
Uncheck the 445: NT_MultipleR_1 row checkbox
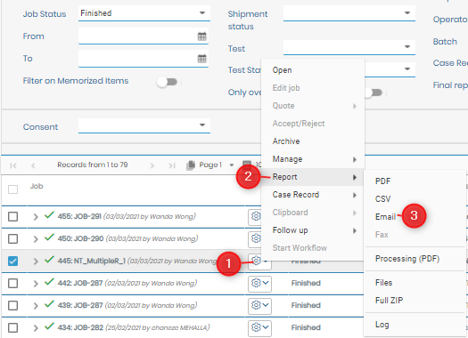pos(12,261)
